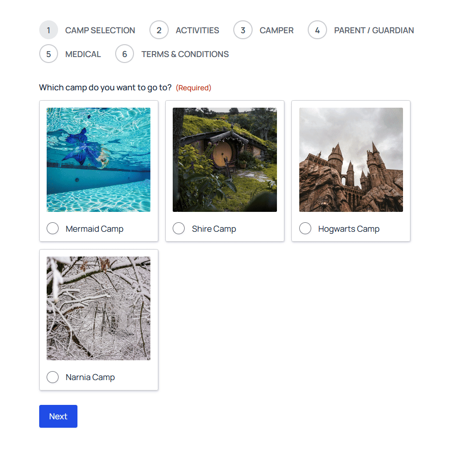Open the Activities step label
471x457 pixels.
click(197, 30)
